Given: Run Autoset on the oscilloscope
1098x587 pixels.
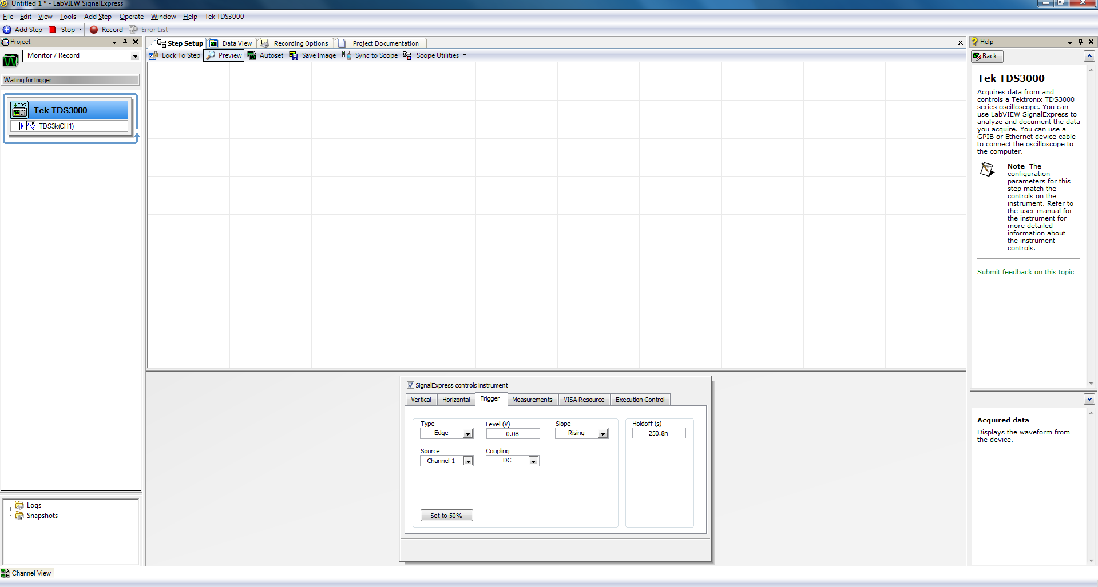Looking at the screenshot, I should tap(265, 55).
